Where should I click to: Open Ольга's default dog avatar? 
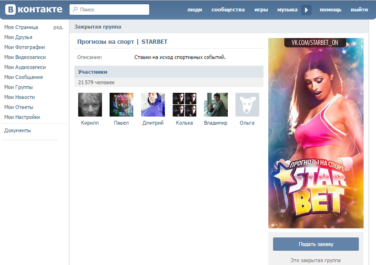click(x=247, y=105)
